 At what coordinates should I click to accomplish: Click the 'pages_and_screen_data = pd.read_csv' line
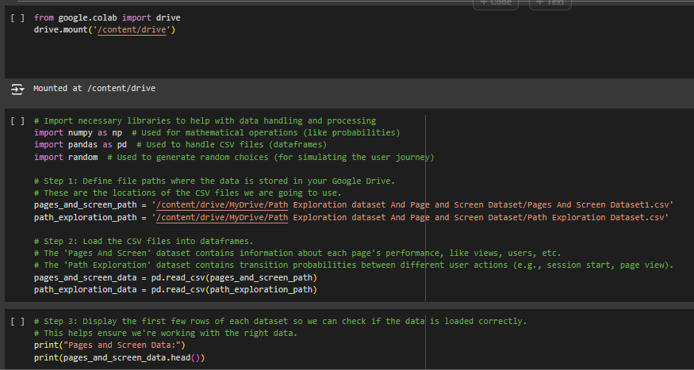[x=176, y=277]
